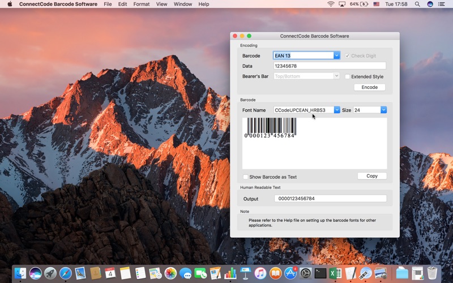Open Photos app in Dock
The image size is (453, 283).
click(170, 273)
